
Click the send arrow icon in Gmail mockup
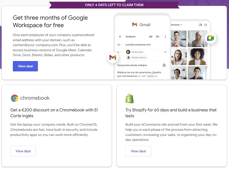pos(158,37)
